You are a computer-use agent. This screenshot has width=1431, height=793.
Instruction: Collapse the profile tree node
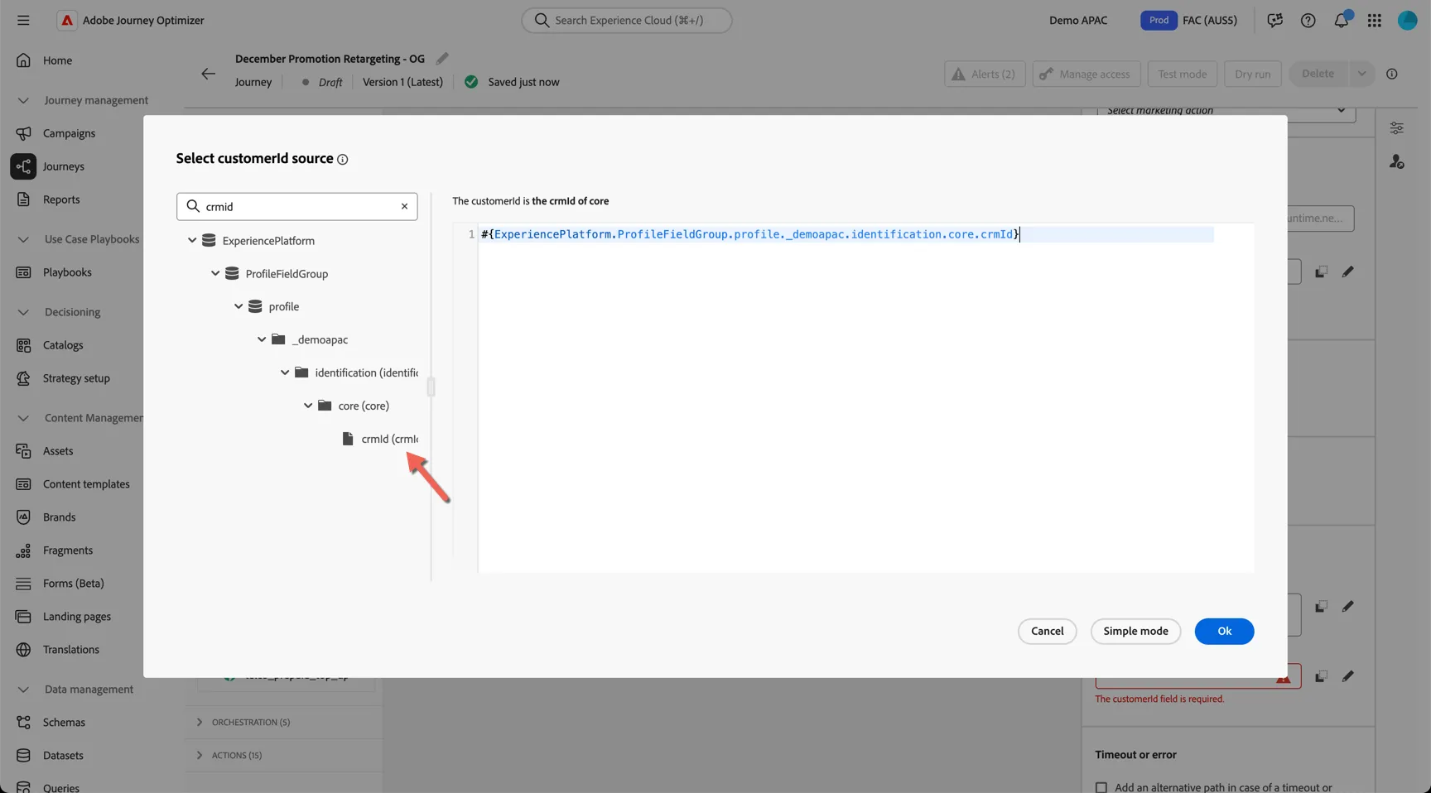coord(238,307)
